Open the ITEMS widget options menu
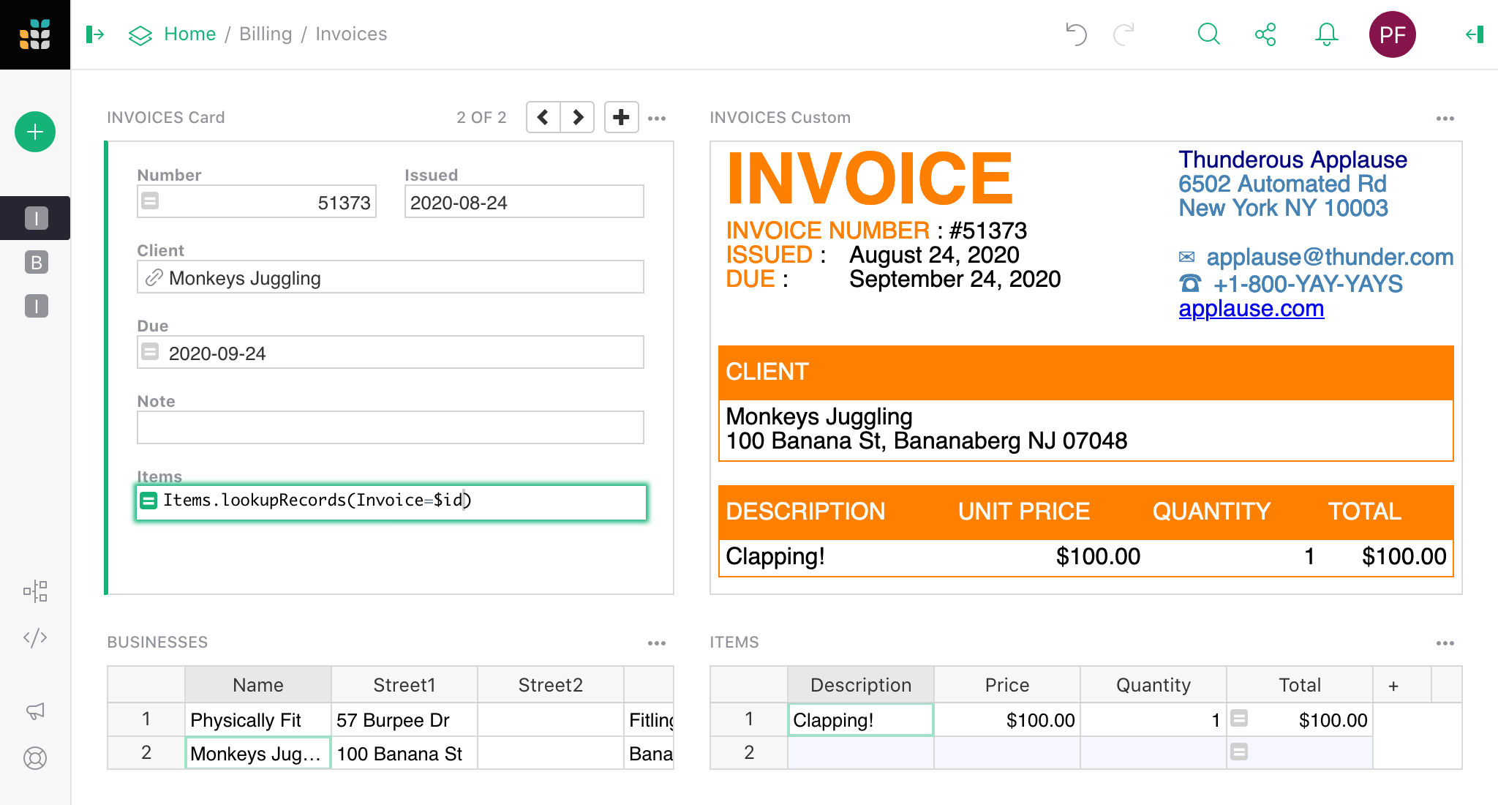Image resolution: width=1498 pixels, height=805 pixels. [1445, 643]
